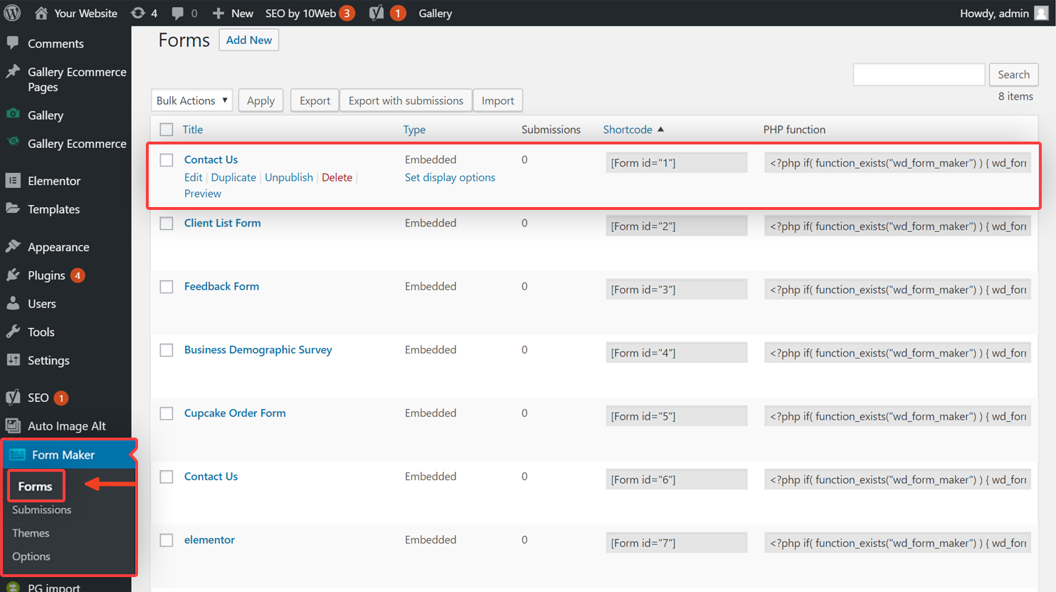Click the Import button
This screenshot has height=592, width=1056.
click(x=498, y=100)
